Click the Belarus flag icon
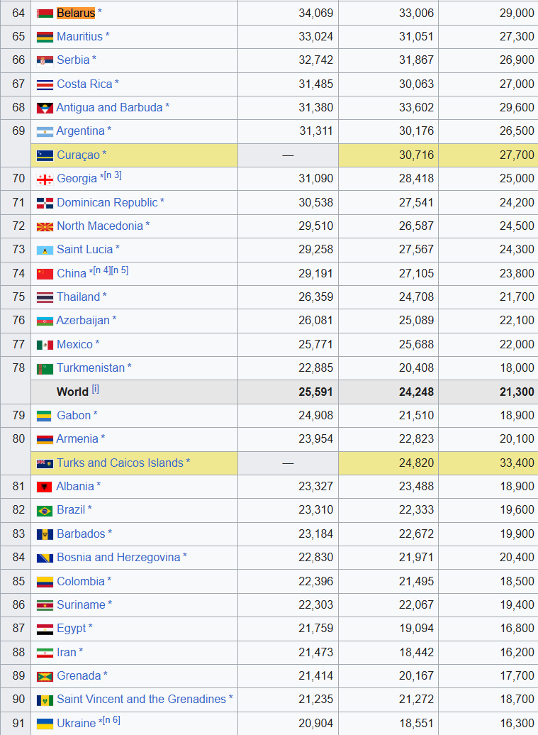538x735 pixels. pos(45,13)
